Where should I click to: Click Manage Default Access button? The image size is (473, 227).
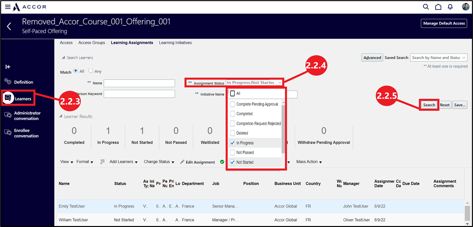444,23
